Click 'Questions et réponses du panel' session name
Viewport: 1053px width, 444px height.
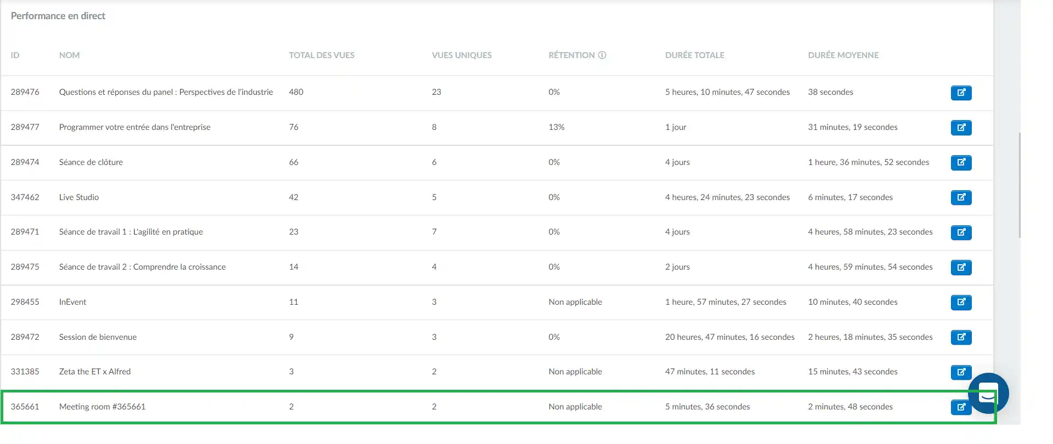tap(166, 92)
